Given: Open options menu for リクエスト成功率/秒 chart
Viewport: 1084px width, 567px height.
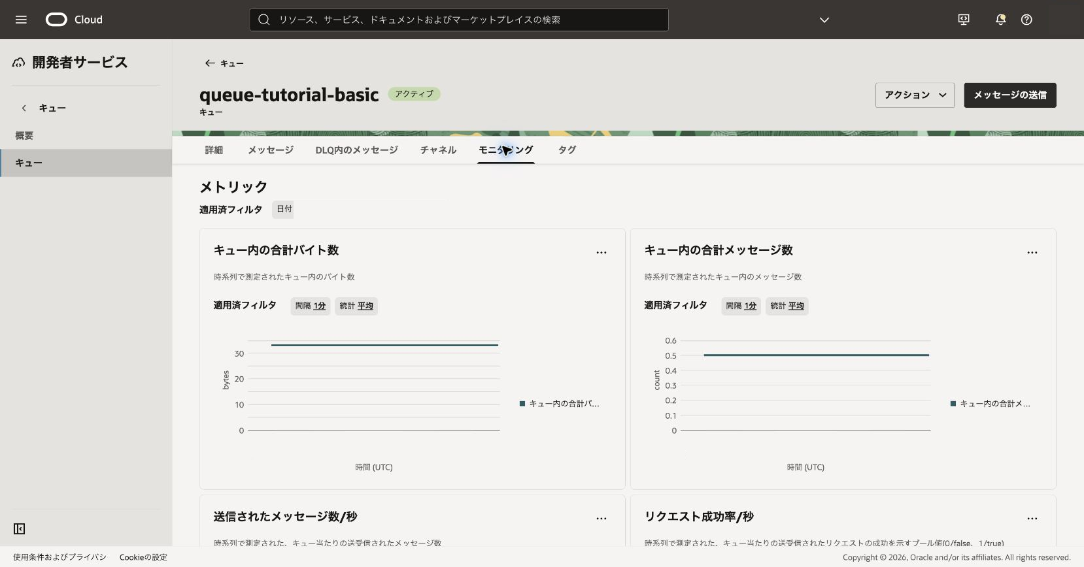Looking at the screenshot, I should point(1032,519).
